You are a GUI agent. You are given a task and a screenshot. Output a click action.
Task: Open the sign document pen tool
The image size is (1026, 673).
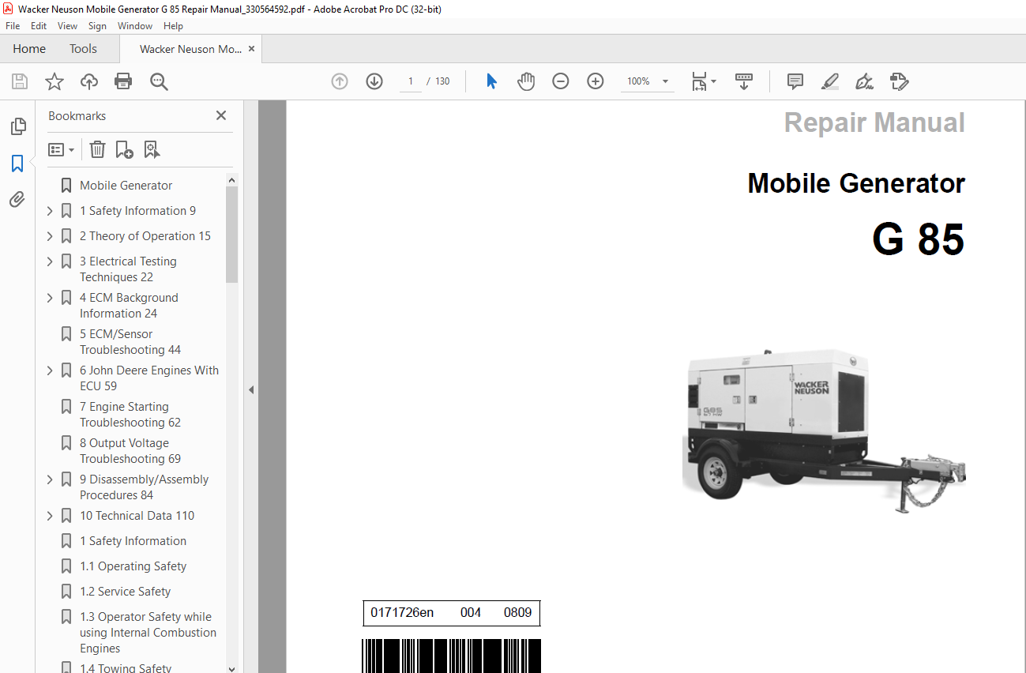tap(864, 81)
